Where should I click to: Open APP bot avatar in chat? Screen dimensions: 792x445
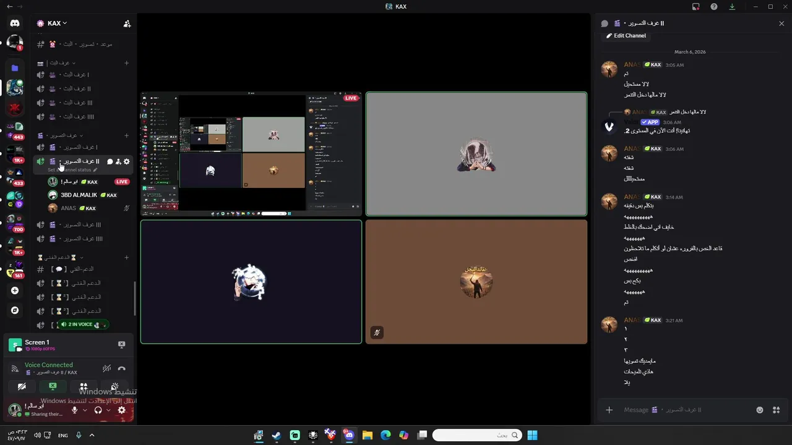click(x=609, y=127)
